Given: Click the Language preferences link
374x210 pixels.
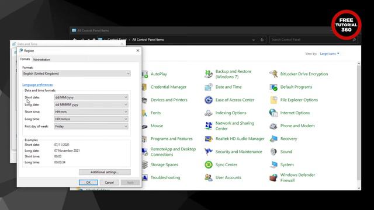Looking at the screenshot, I should click(x=37, y=85).
